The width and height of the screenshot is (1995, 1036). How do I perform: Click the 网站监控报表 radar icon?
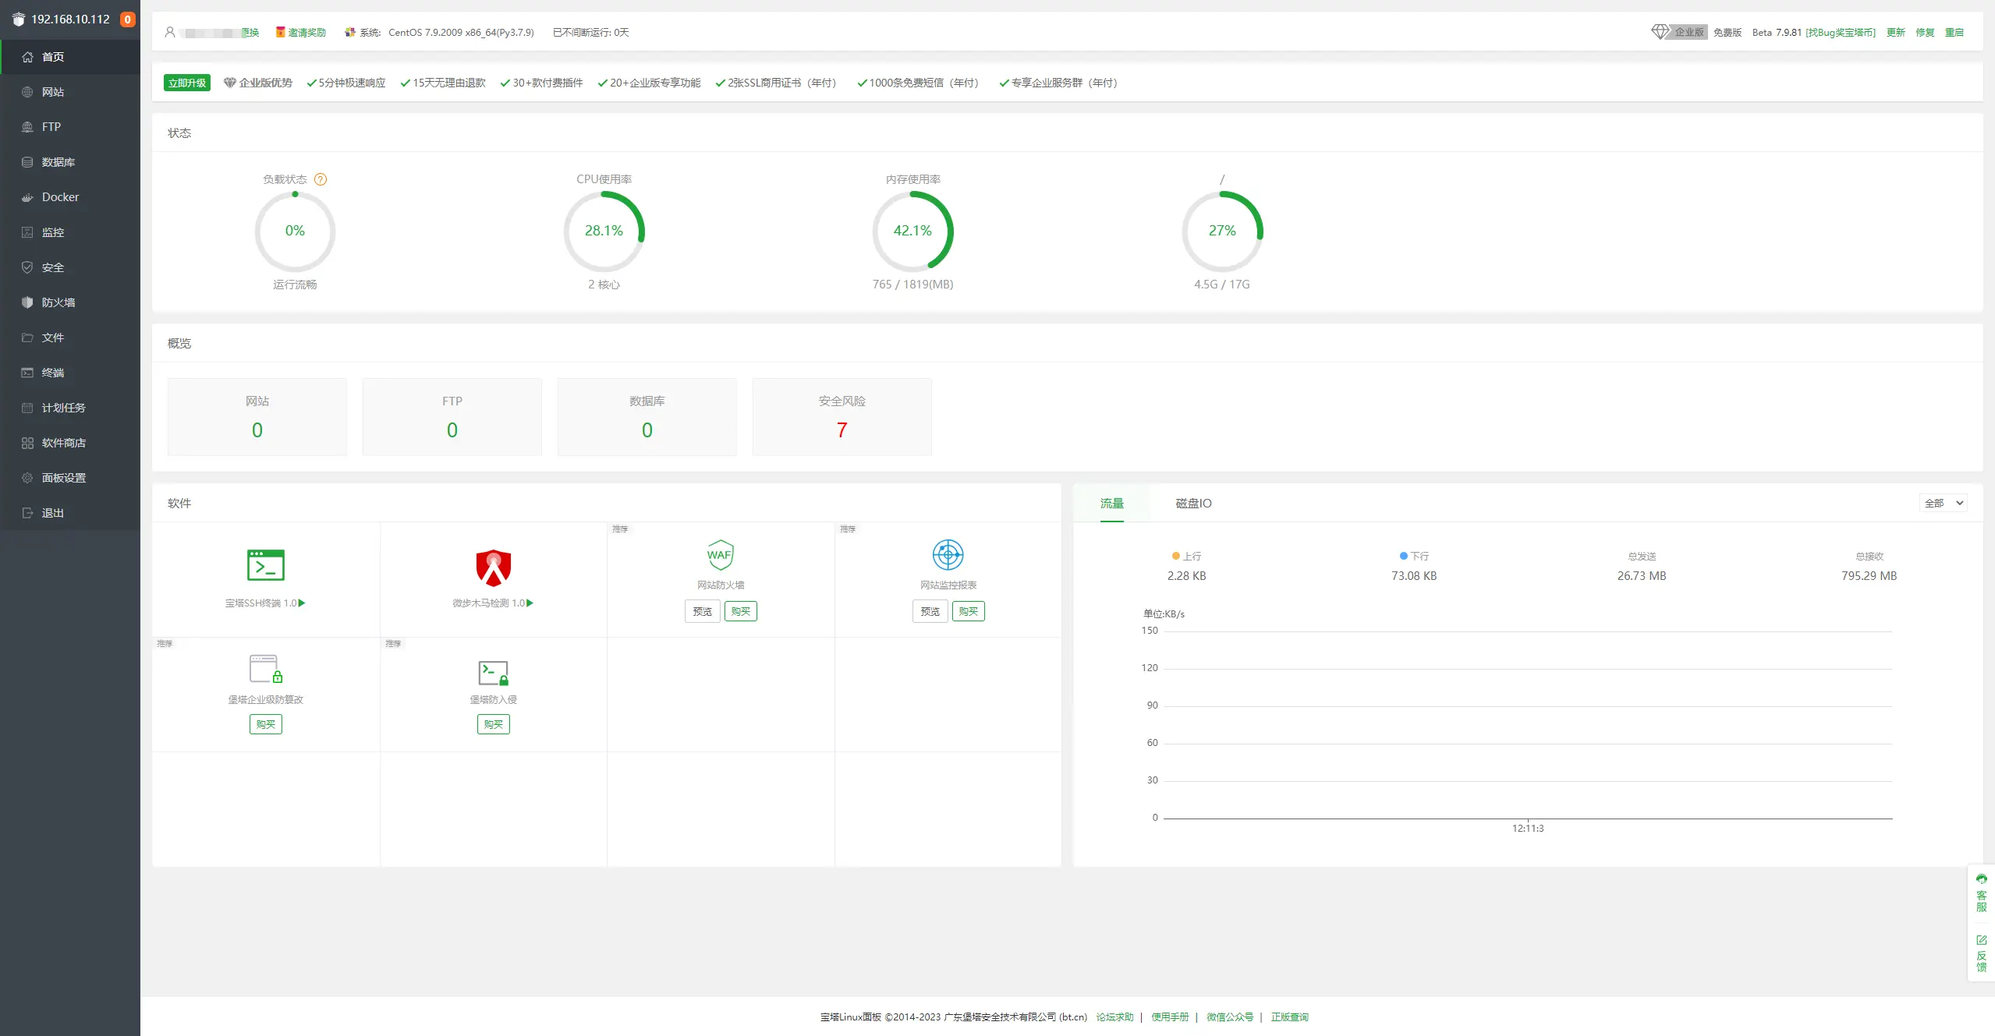pos(948,555)
